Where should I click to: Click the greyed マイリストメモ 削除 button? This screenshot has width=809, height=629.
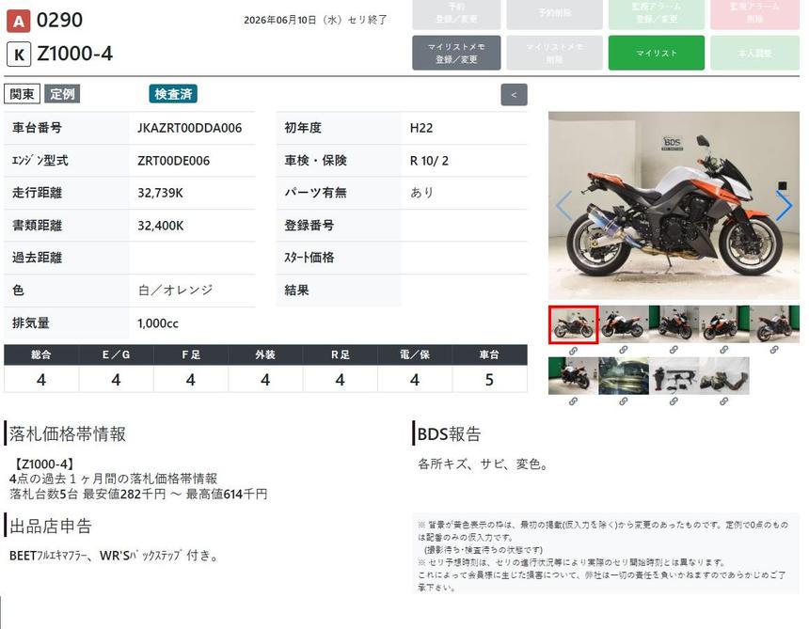(x=554, y=53)
